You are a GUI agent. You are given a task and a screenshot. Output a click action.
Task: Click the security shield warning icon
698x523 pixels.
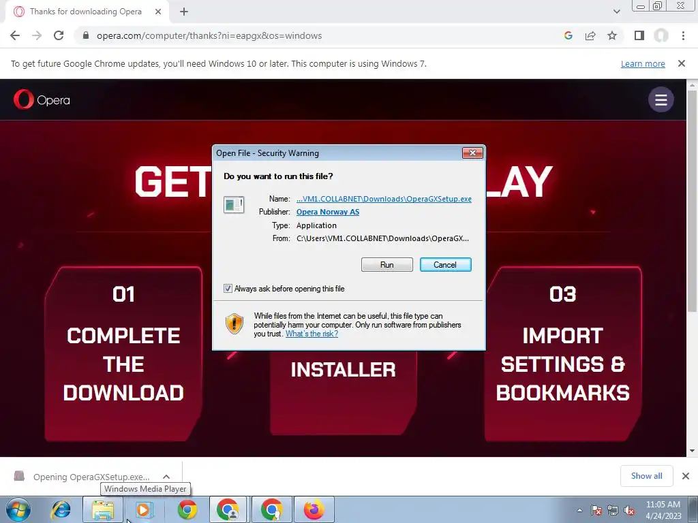pos(234,323)
